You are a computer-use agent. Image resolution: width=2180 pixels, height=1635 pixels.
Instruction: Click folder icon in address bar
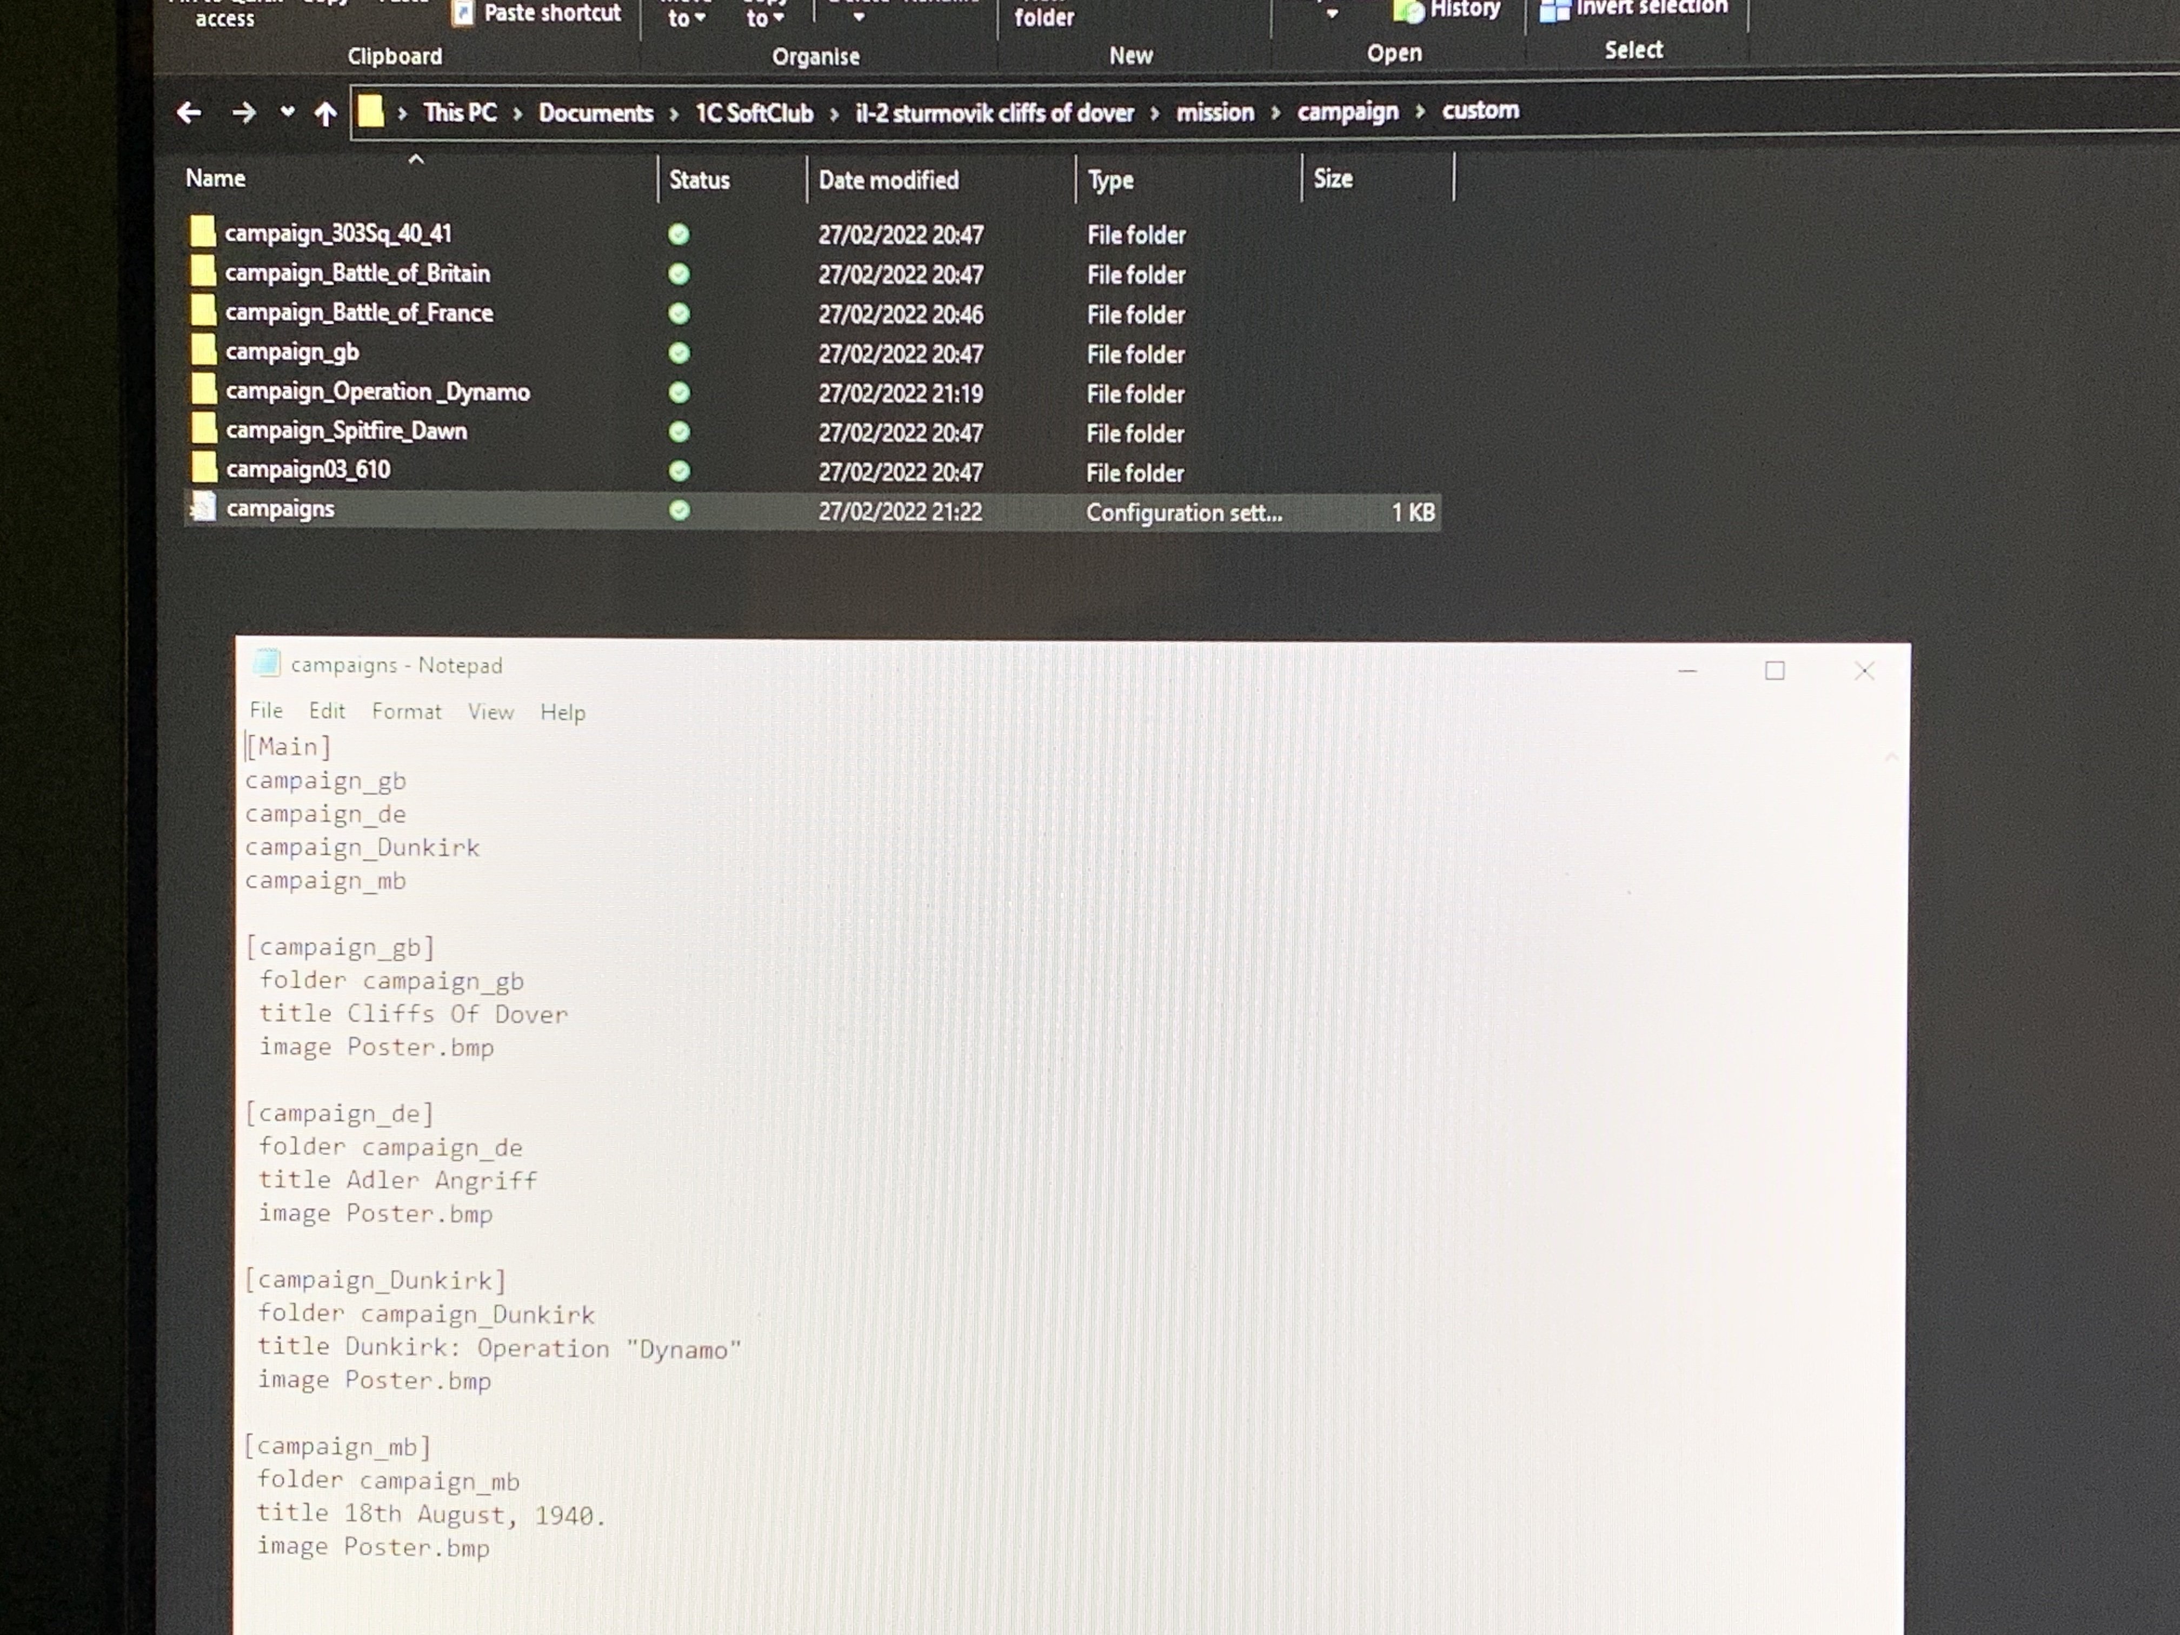pos(370,110)
